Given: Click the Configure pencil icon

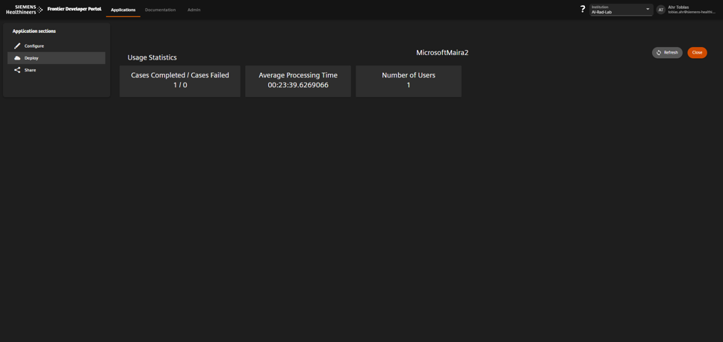Looking at the screenshot, I should pos(17,46).
